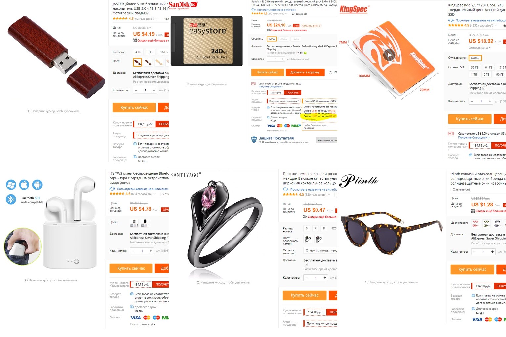Viewport: 506px width, 337px height.
Task: Click Добавить в корзину for Sandisk SSD
Action: [305, 72]
